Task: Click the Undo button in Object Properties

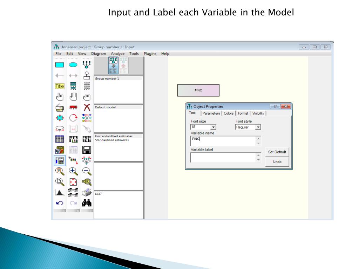Action: 277,162
